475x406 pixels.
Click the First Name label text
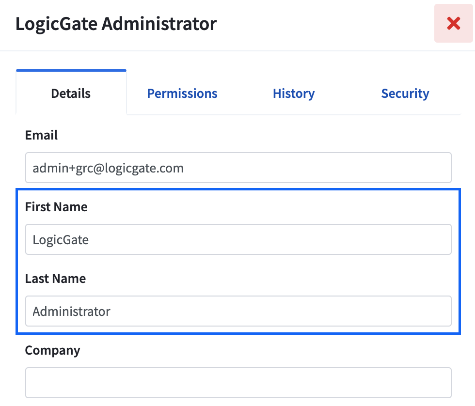(x=56, y=207)
